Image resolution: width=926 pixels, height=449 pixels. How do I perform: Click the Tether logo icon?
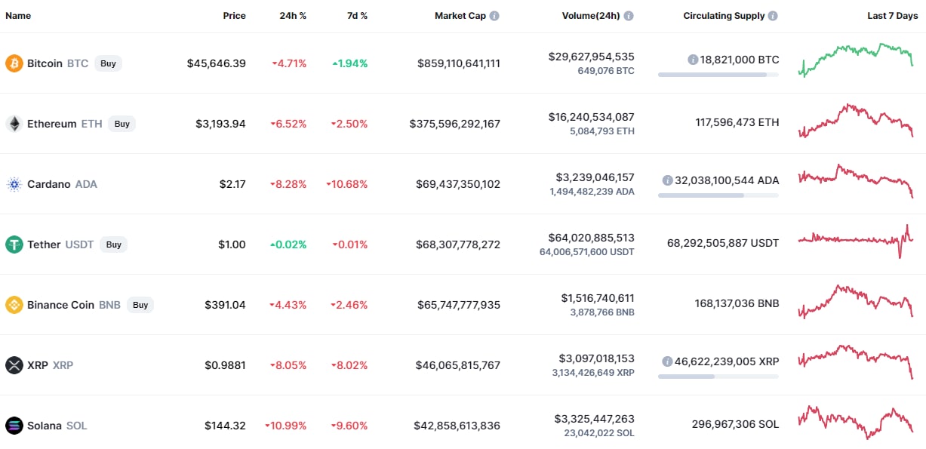click(x=14, y=244)
